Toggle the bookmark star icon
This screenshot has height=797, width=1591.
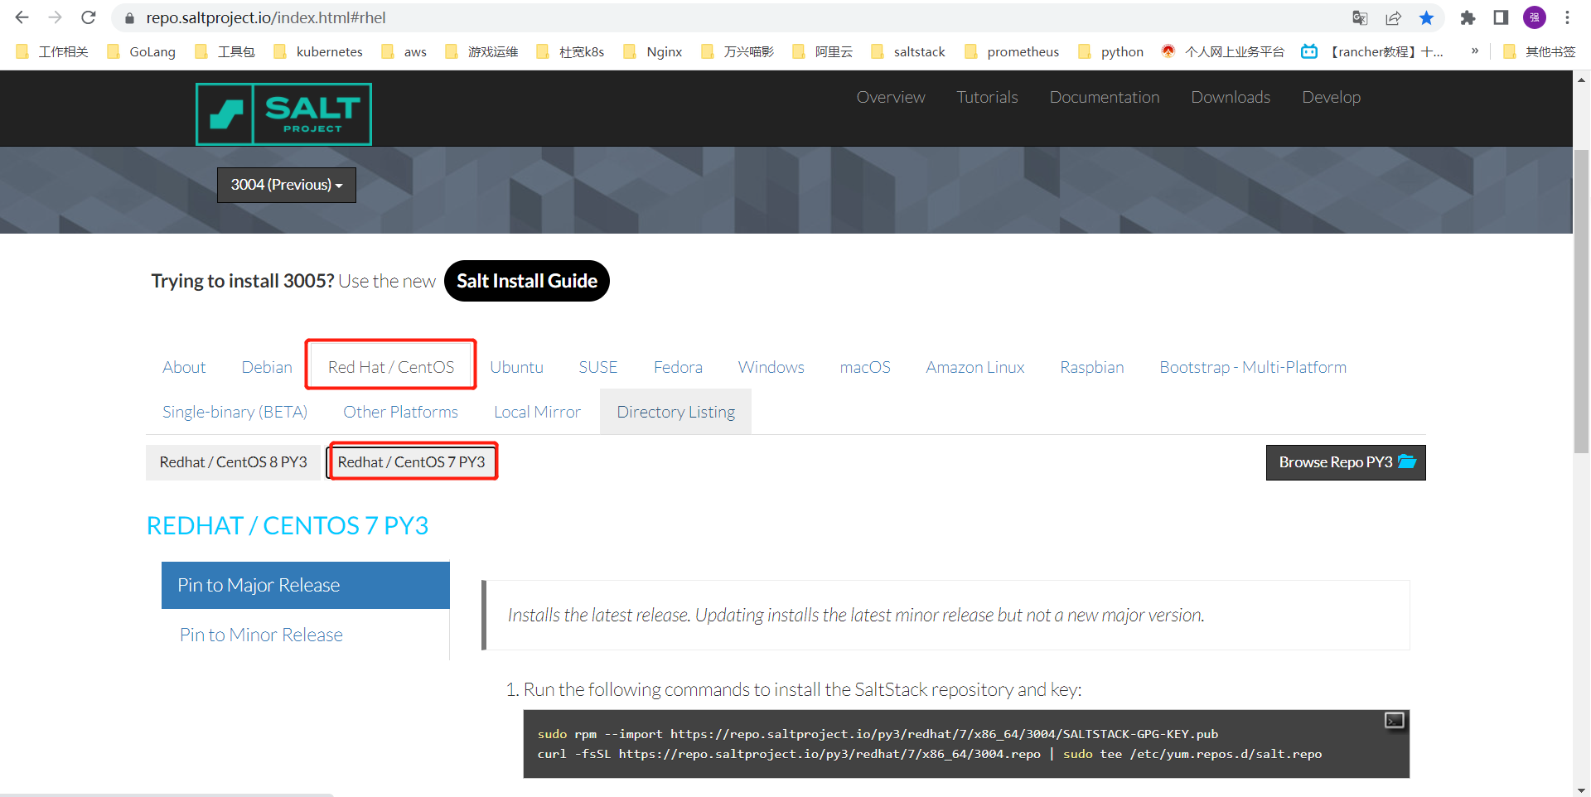(x=1426, y=17)
